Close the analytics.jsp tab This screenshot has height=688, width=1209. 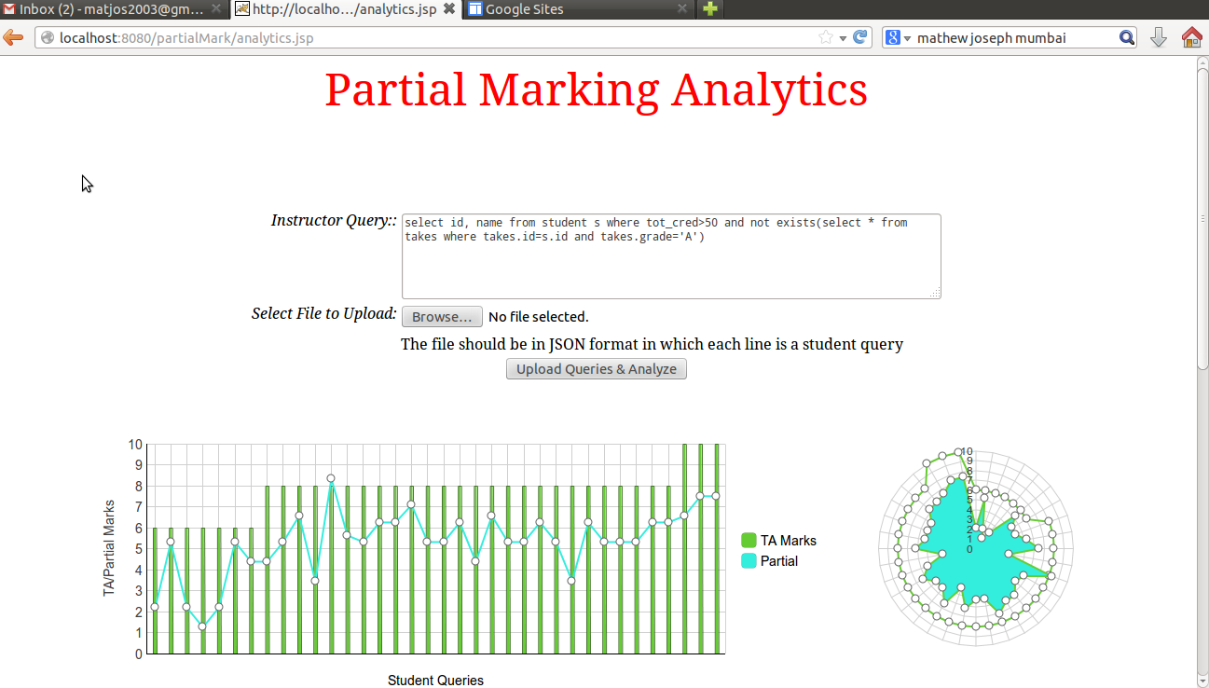click(x=448, y=9)
